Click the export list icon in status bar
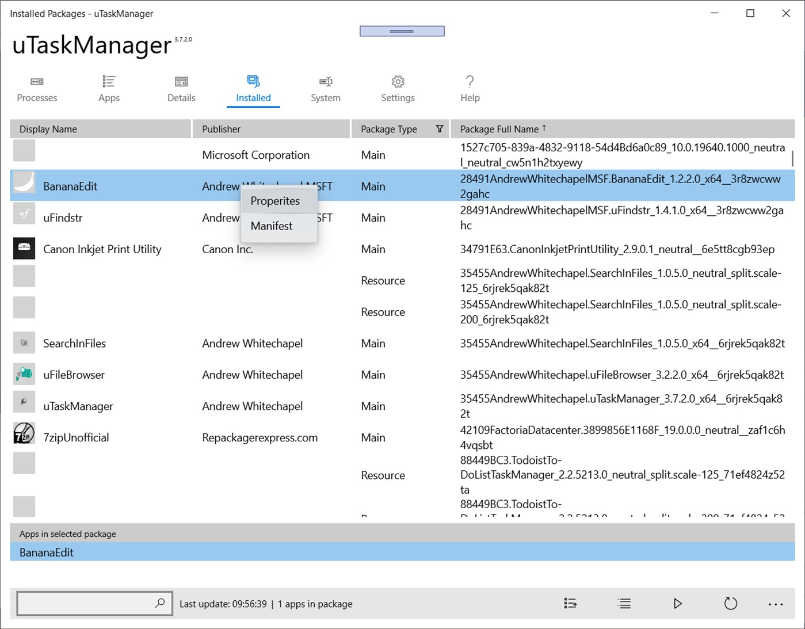805x629 pixels. pos(570,604)
